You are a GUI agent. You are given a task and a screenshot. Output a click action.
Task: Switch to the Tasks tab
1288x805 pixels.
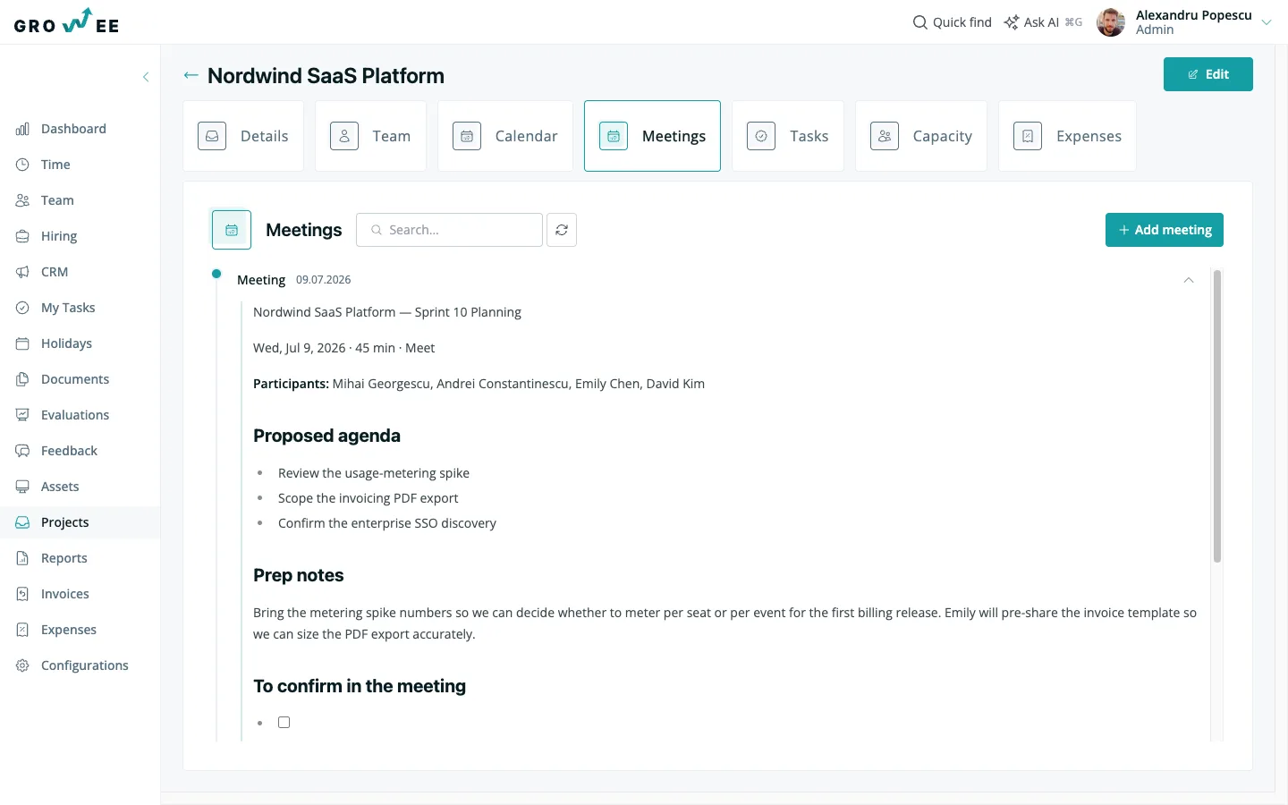pyautogui.click(x=788, y=136)
